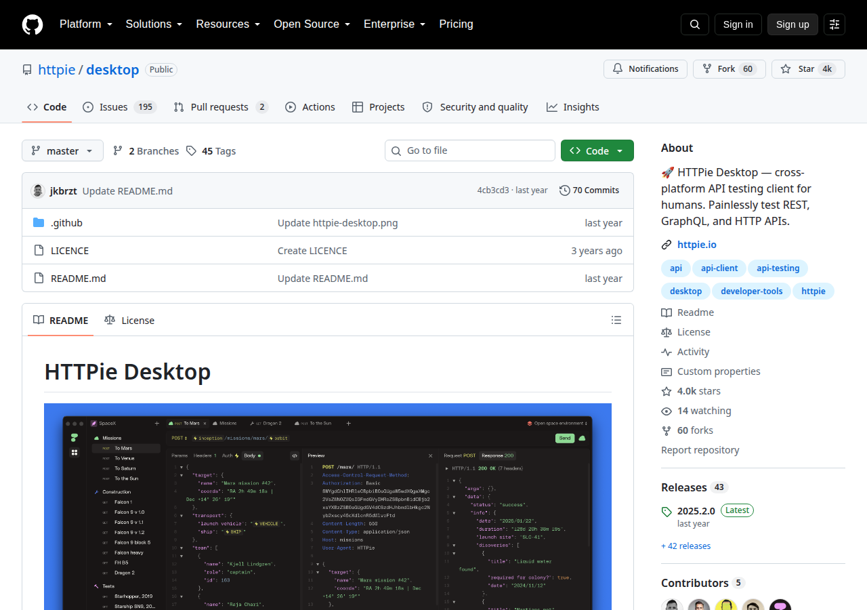Open the .github folder
Viewport: 867px width, 610px height.
pos(66,222)
